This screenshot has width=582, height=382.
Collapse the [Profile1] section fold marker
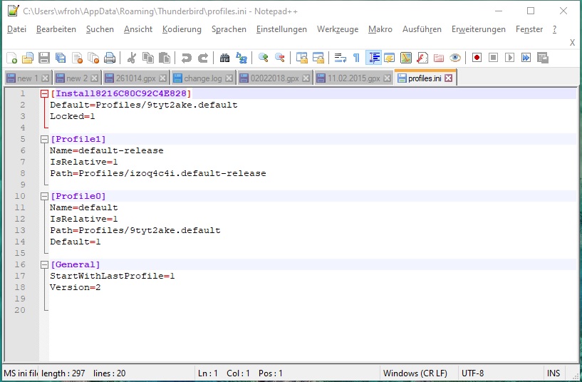pyautogui.click(x=45, y=139)
